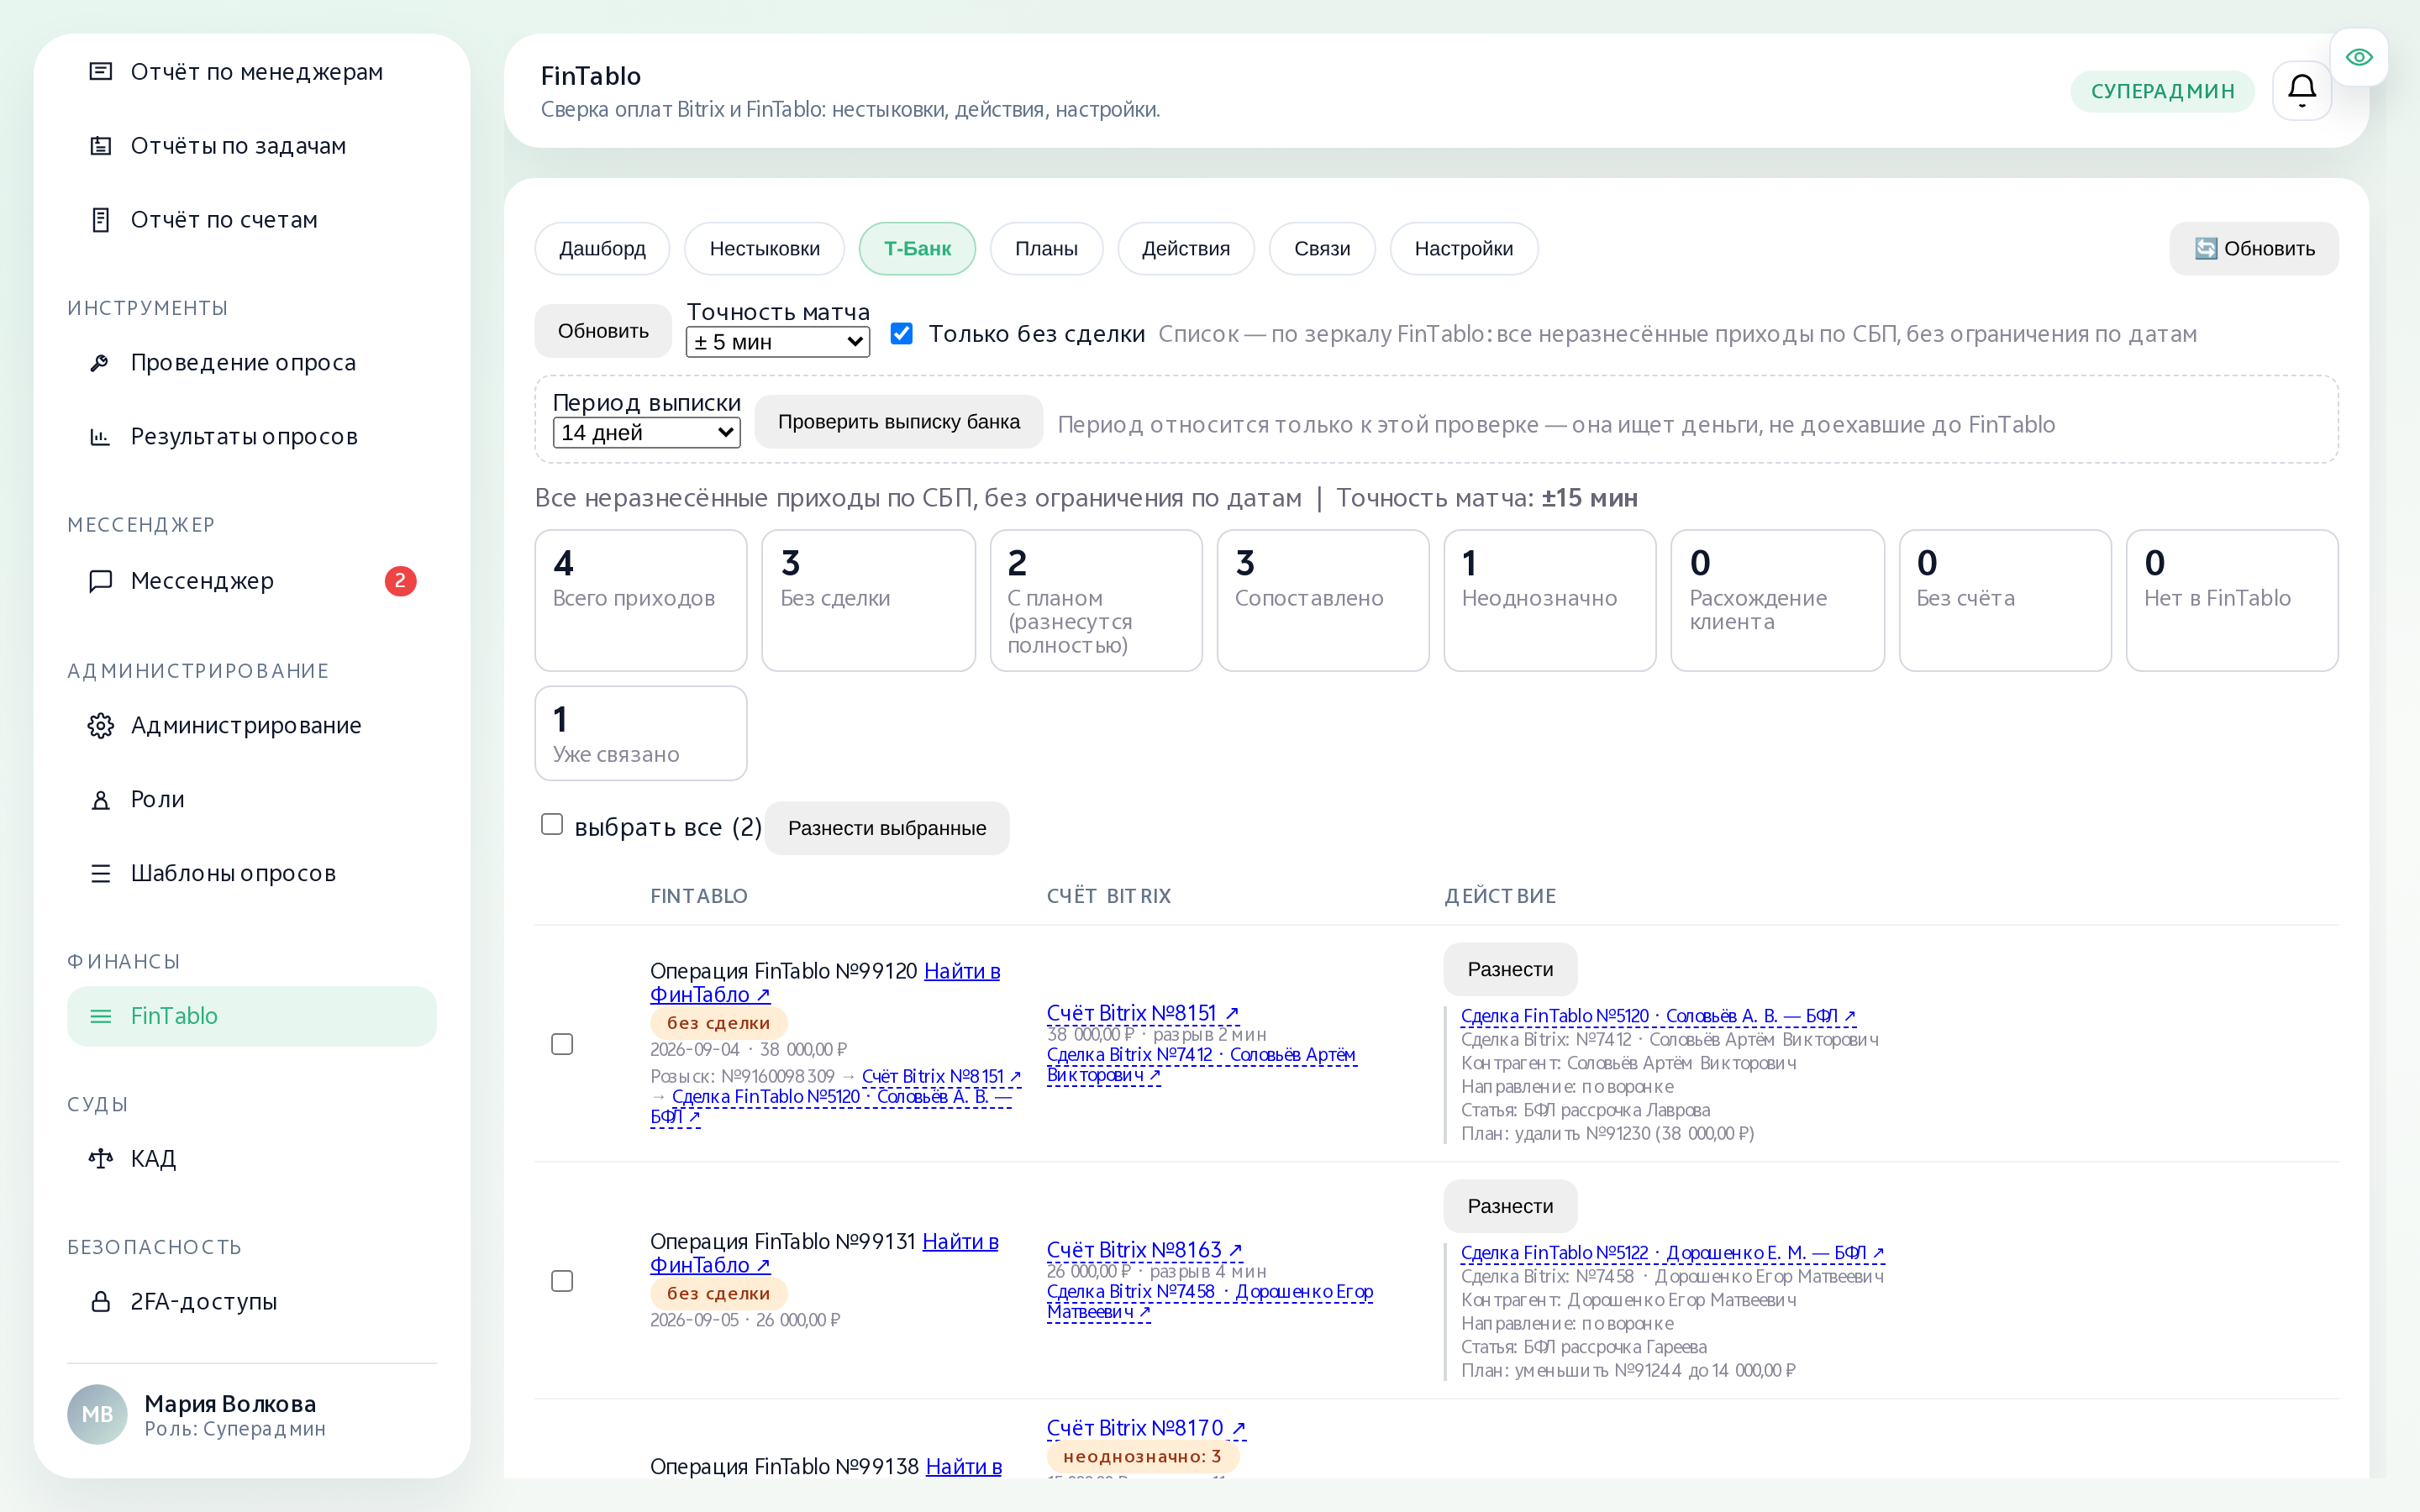Open notifications via the bell icon
Viewport: 2420px width, 1512px height.
pos(2302,91)
